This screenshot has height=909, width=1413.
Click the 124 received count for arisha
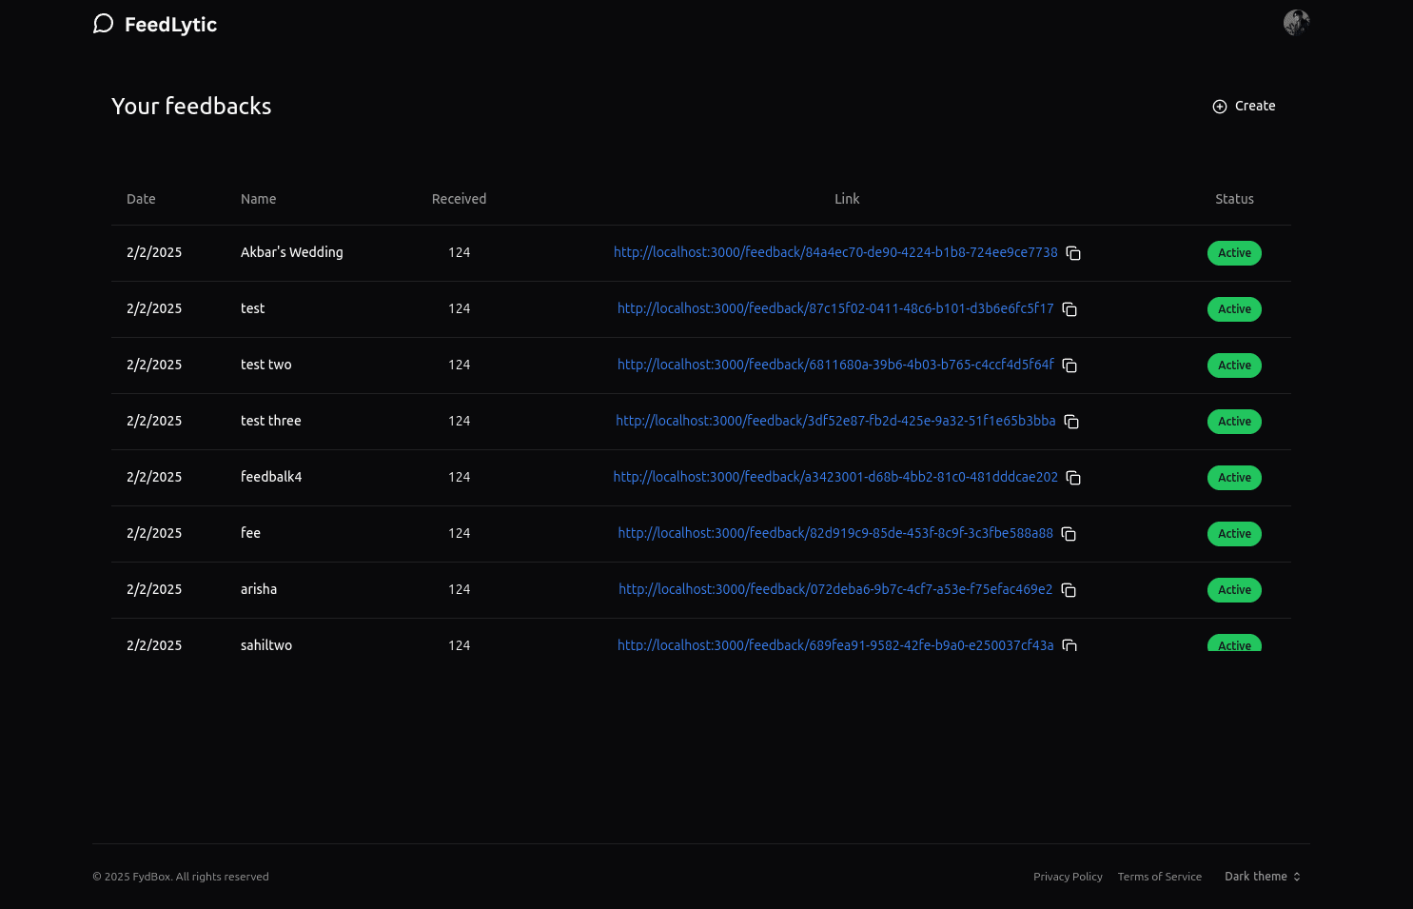click(459, 589)
